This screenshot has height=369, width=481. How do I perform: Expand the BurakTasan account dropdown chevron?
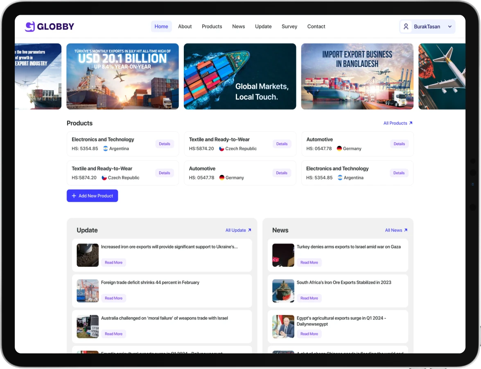pos(450,26)
